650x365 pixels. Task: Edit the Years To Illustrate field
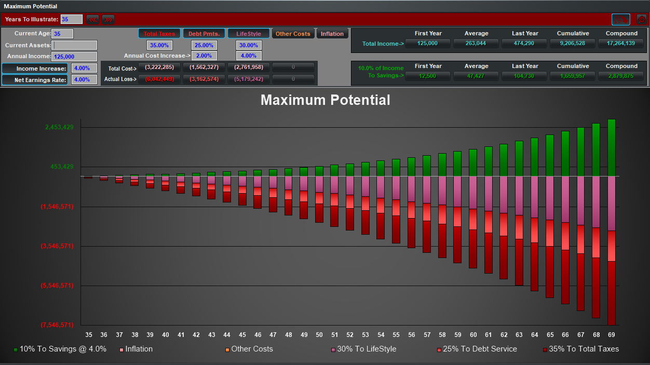tap(72, 19)
